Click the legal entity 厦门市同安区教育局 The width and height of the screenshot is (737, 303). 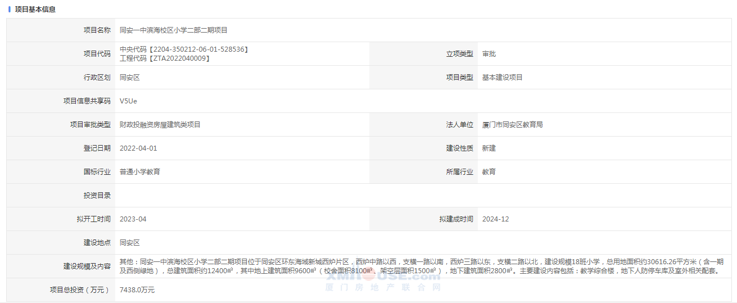coord(512,125)
